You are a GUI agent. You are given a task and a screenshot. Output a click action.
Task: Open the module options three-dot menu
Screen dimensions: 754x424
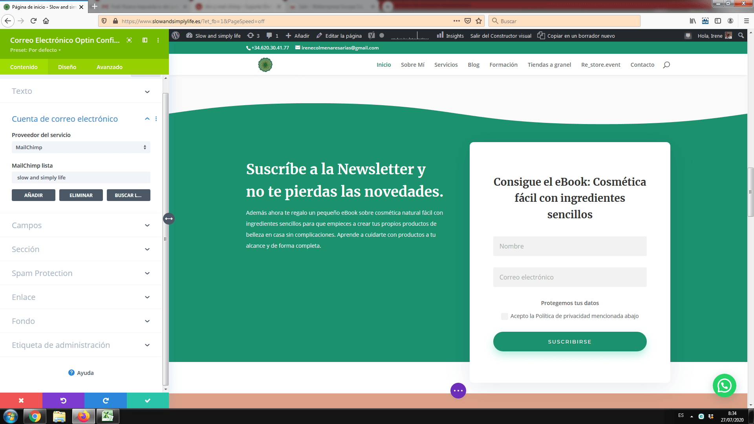158,40
